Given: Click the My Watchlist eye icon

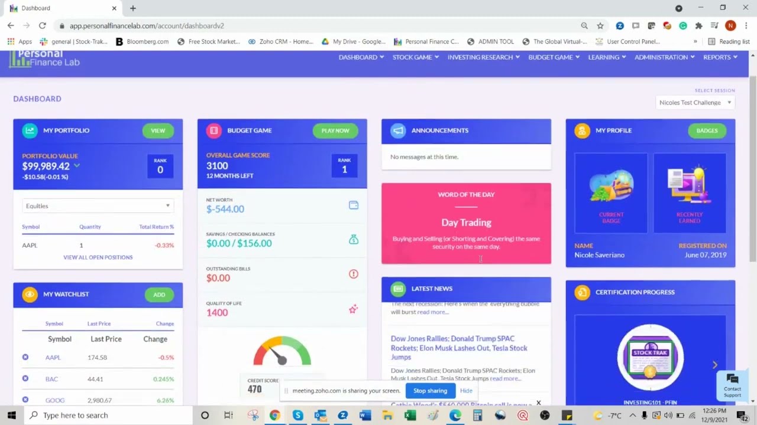Looking at the screenshot, I should point(30,294).
